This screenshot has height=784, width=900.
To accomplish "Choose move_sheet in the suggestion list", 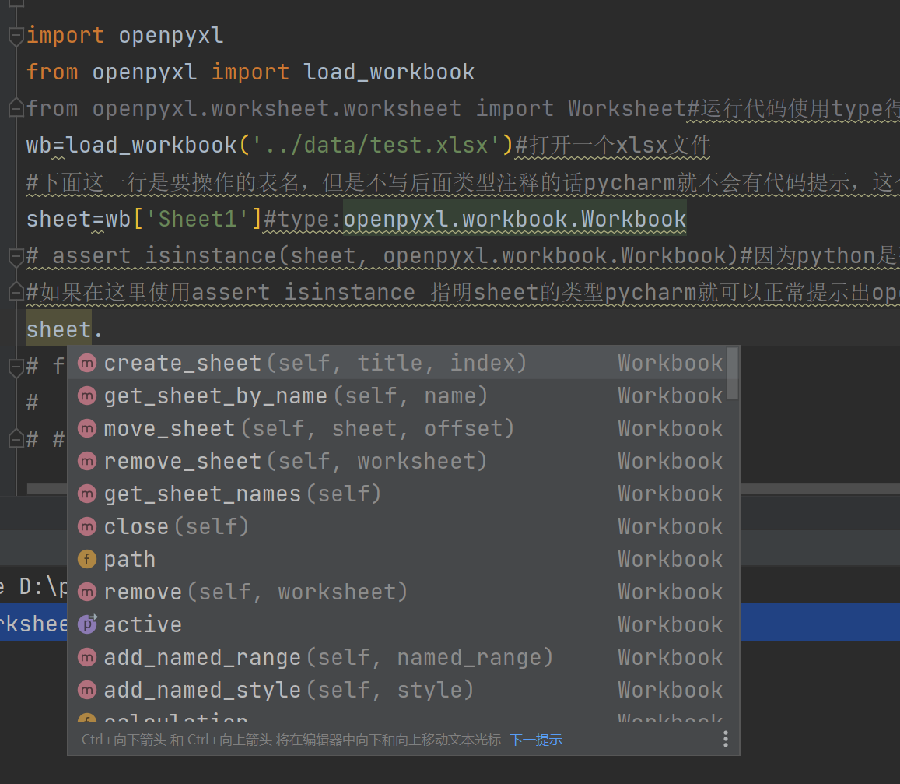I will 403,428.
